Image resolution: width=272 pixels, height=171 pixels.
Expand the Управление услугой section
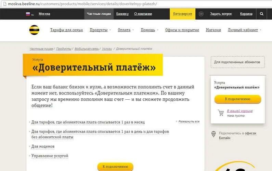pos(50,156)
